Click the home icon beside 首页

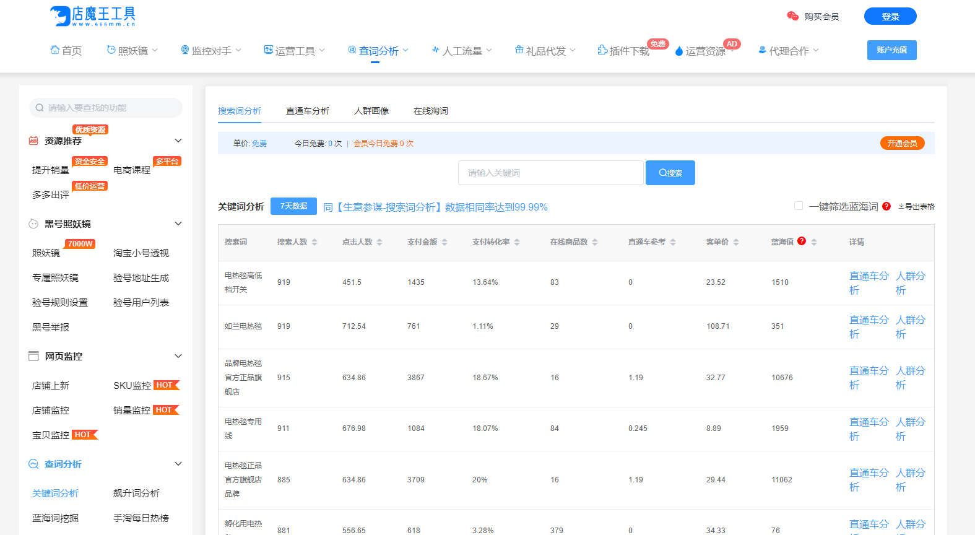[55, 50]
